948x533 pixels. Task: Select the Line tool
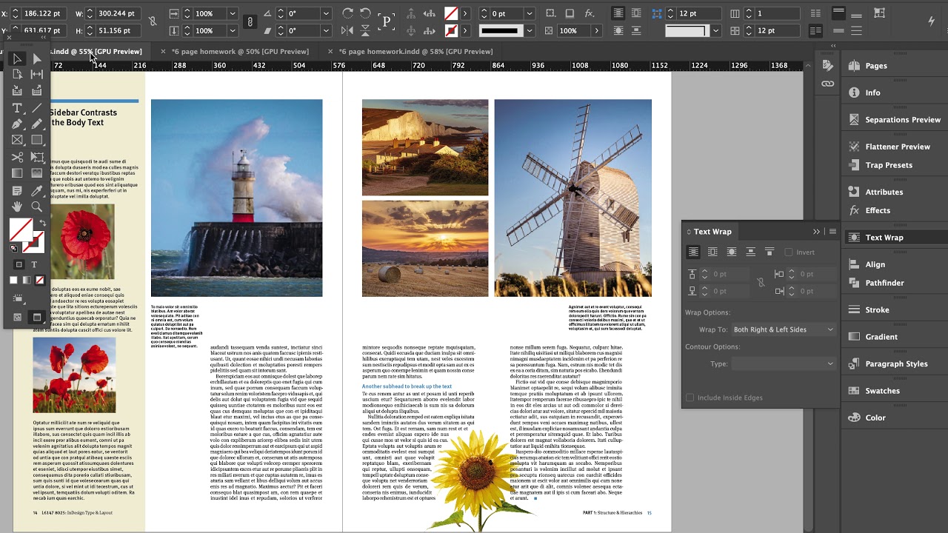(36, 108)
